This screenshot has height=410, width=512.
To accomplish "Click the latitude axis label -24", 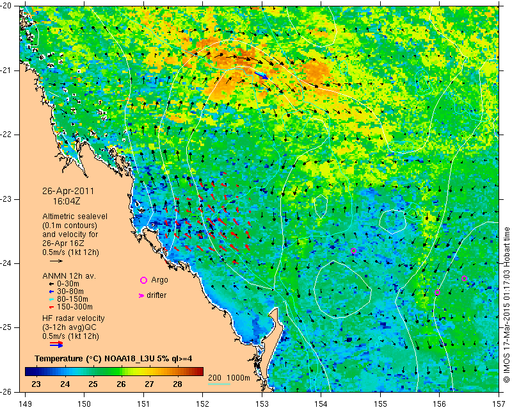I will tap(7, 263).
